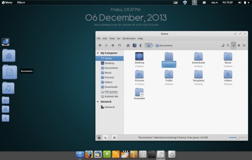
Task: Select Documents in the sidebar
Action: 110,68
